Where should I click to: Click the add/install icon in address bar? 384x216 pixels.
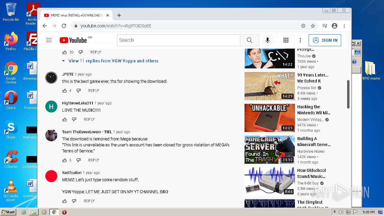[303, 26]
